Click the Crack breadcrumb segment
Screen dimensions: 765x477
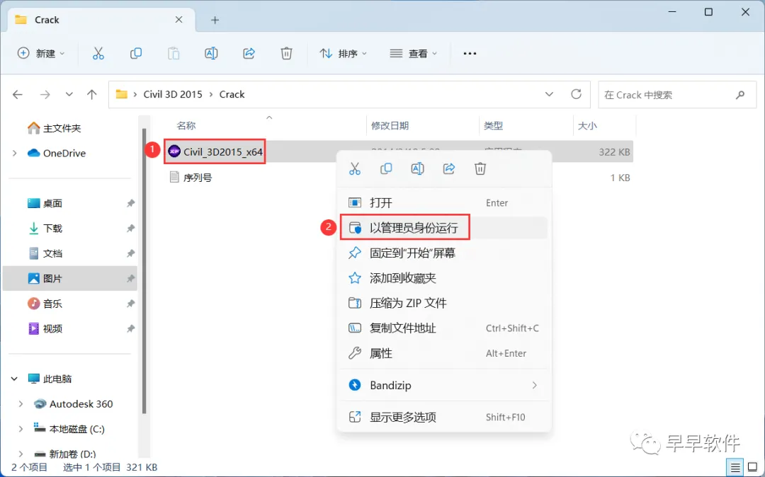click(x=232, y=95)
